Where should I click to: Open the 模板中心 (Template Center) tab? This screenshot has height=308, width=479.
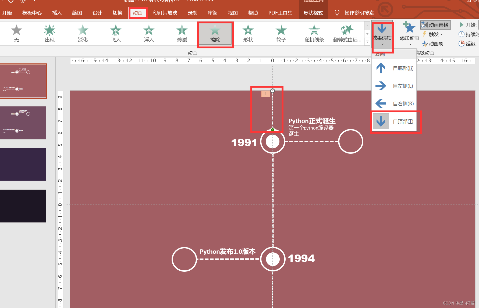(x=32, y=13)
